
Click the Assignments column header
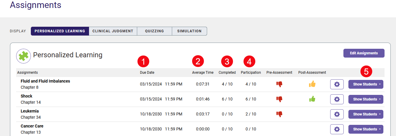point(28,73)
